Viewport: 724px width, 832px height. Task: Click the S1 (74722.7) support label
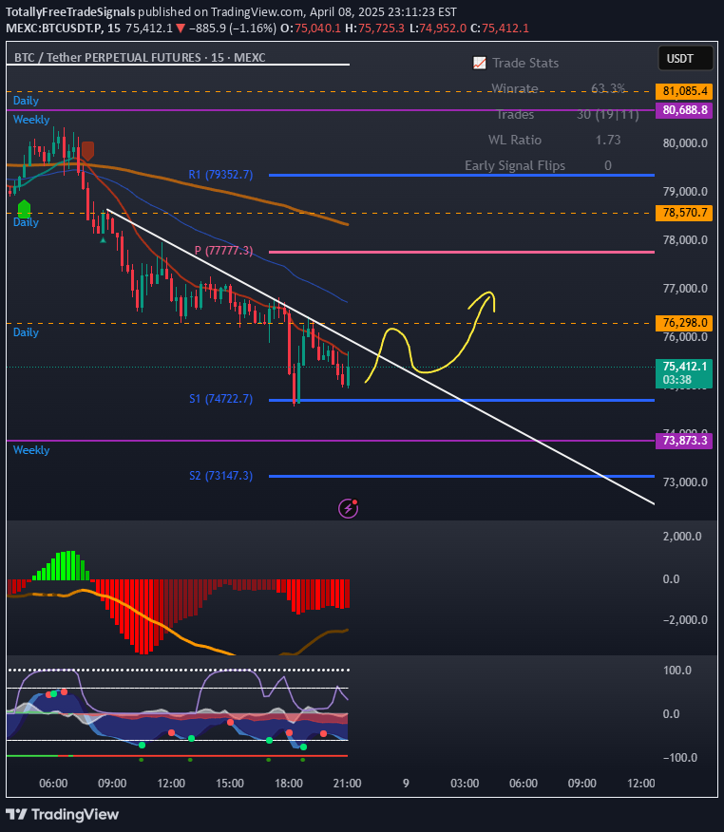tap(220, 399)
